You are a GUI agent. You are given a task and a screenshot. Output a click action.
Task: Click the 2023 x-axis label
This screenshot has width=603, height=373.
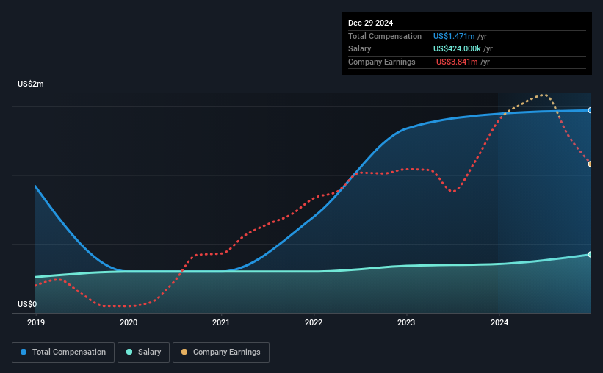406,322
